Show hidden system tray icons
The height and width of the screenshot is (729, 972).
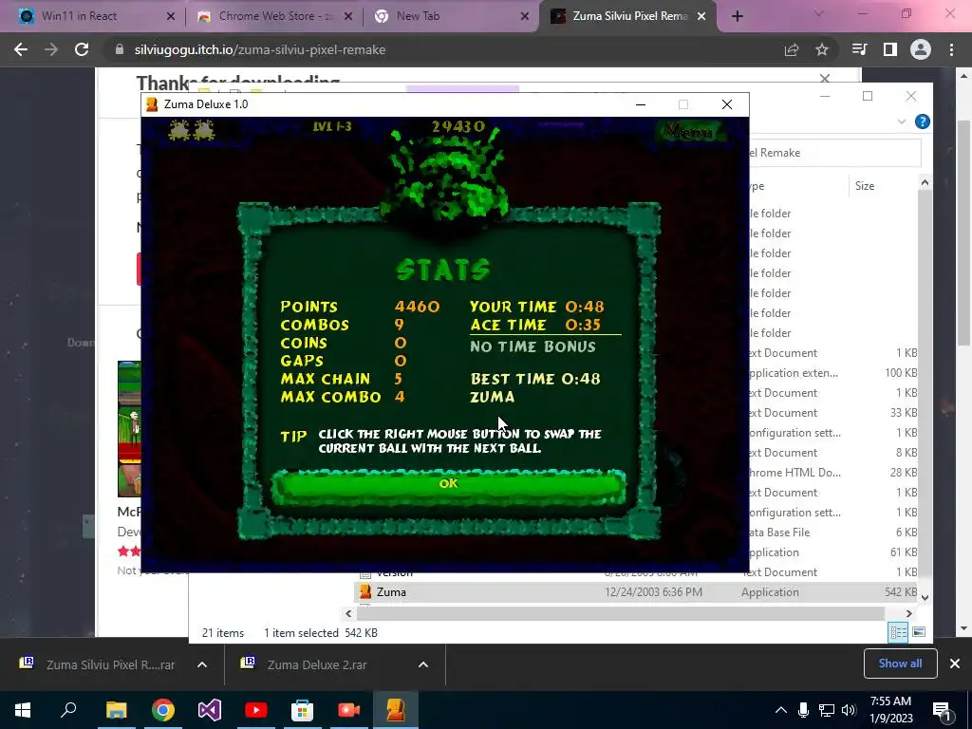[x=781, y=710]
